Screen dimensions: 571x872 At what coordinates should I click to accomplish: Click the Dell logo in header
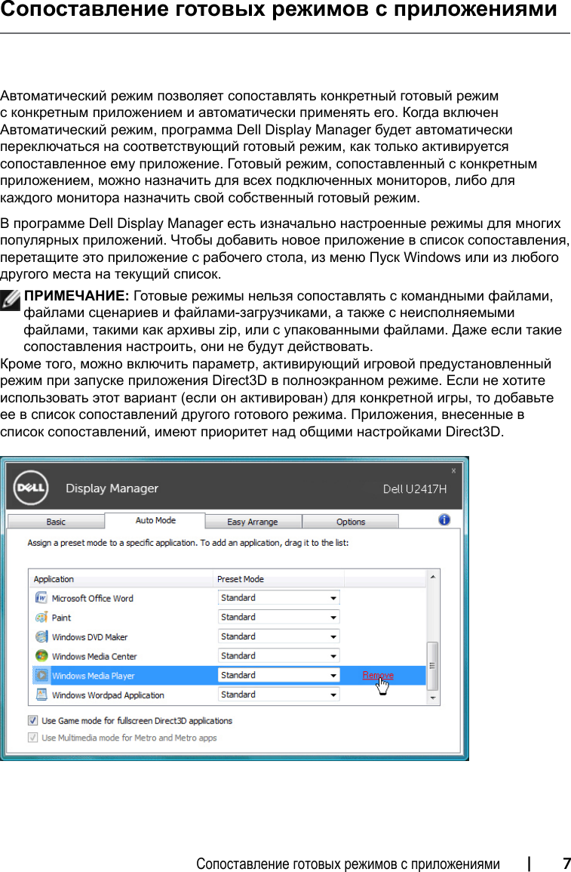31,488
